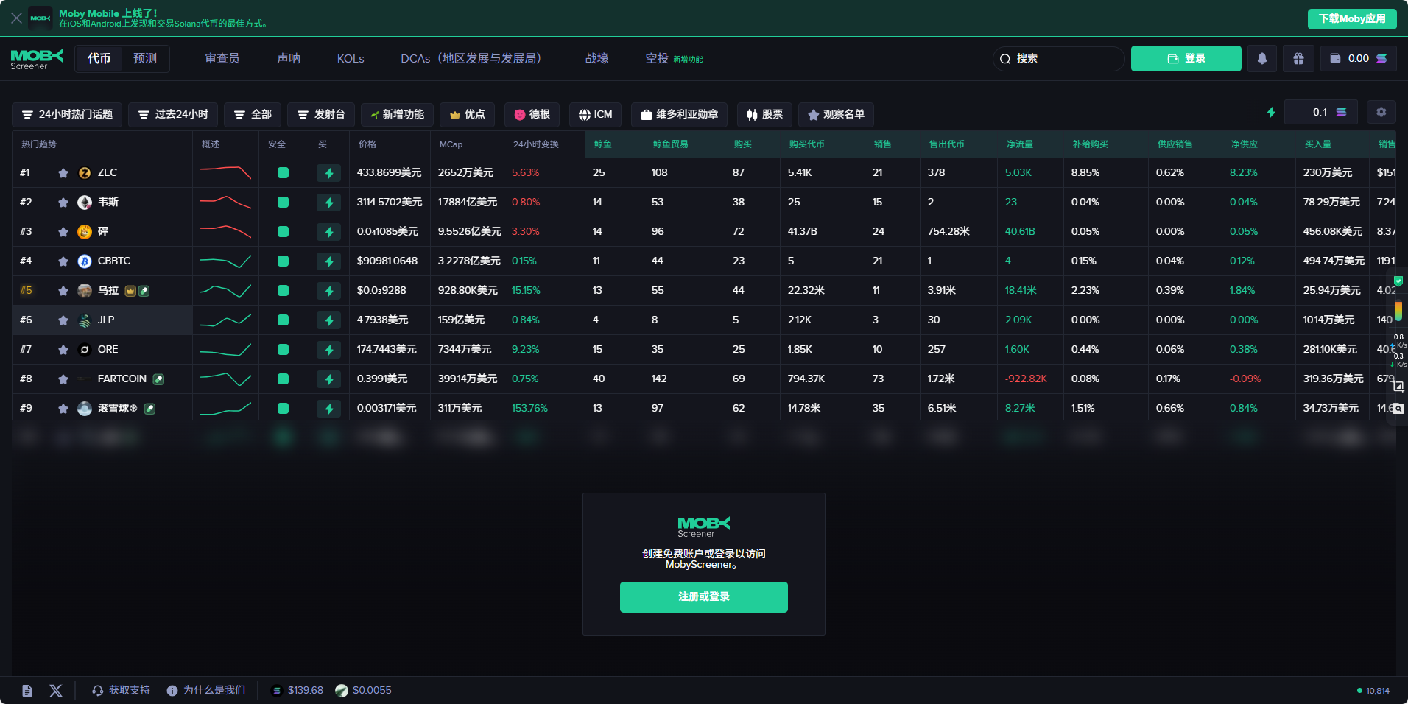1408x704 pixels.
Task: Expand the 过去24小时 time filter
Action: tap(173, 115)
